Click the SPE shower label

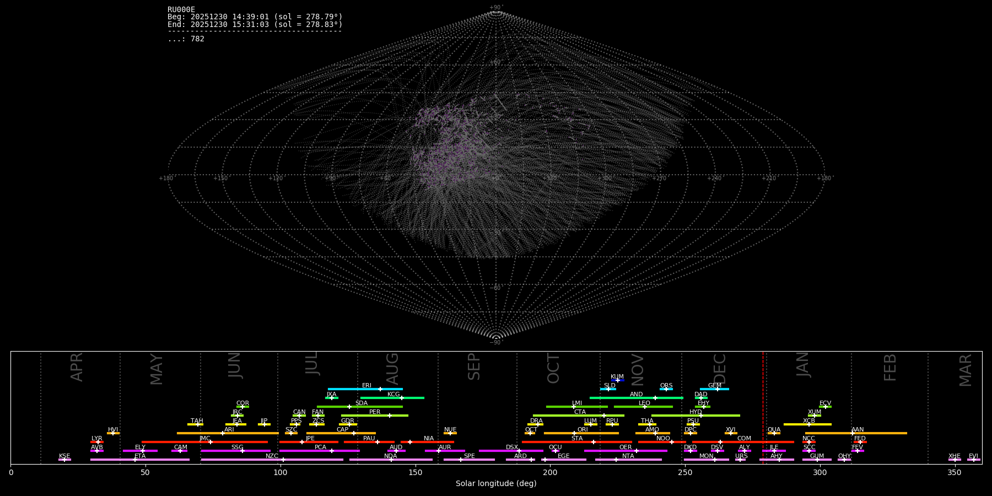(x=470, y=456)
